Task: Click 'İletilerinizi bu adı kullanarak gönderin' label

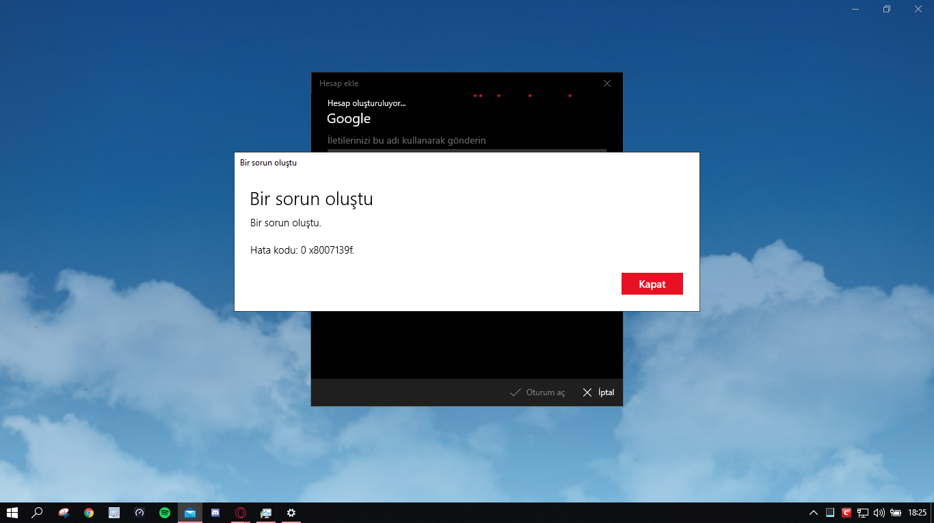Action: [x=406, y=140]
